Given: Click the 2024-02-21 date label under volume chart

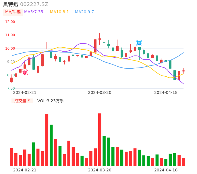Looking at the screenshot, I should [x=25, y=170].
